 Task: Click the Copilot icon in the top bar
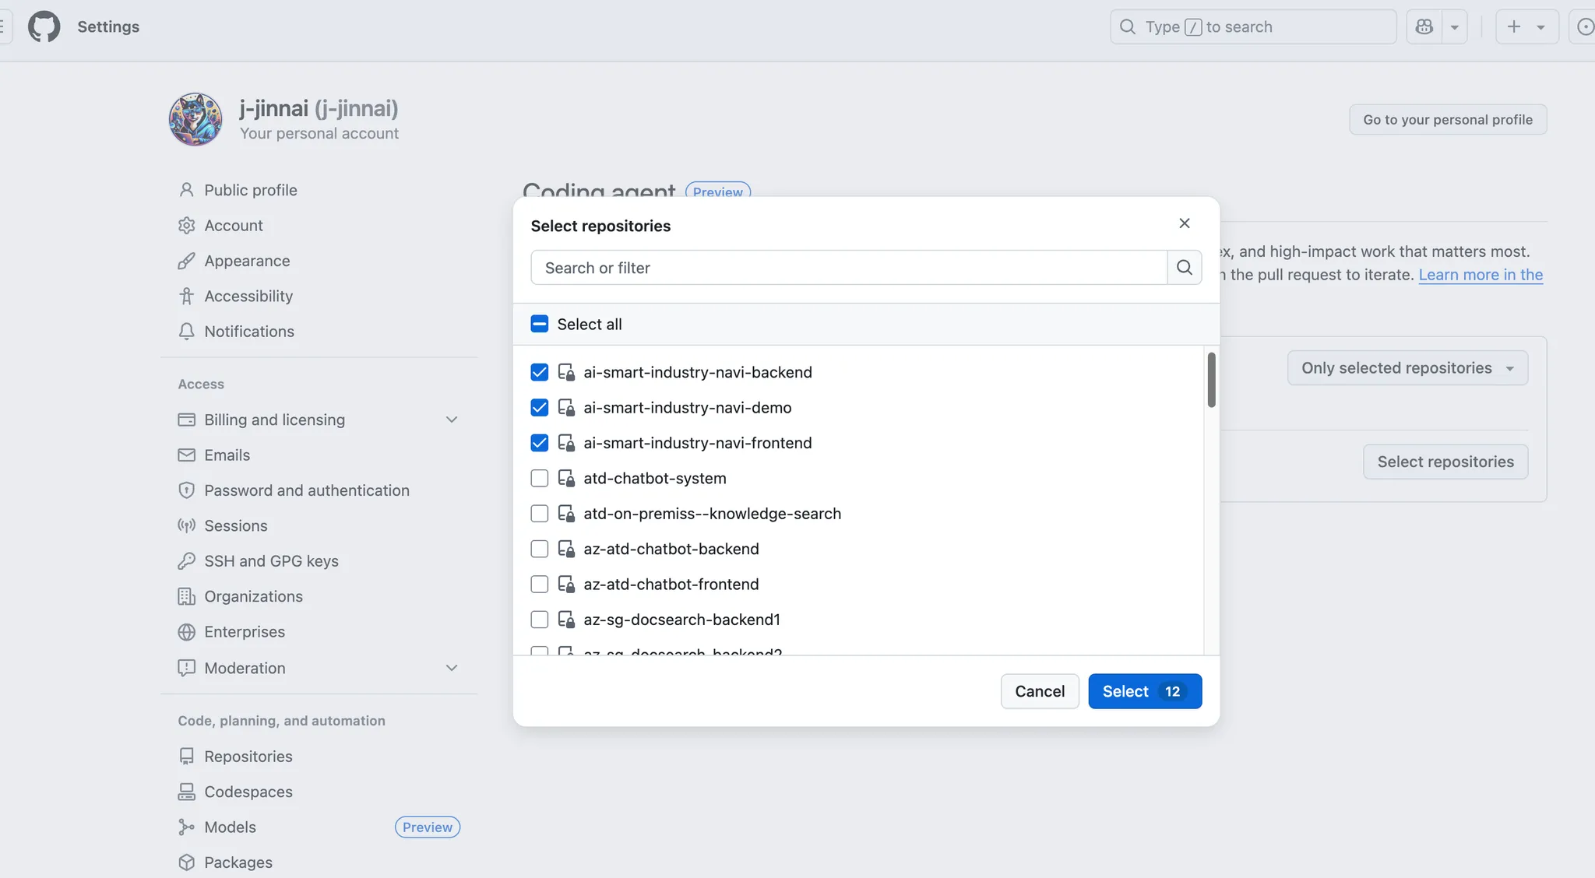[1424, 26]
